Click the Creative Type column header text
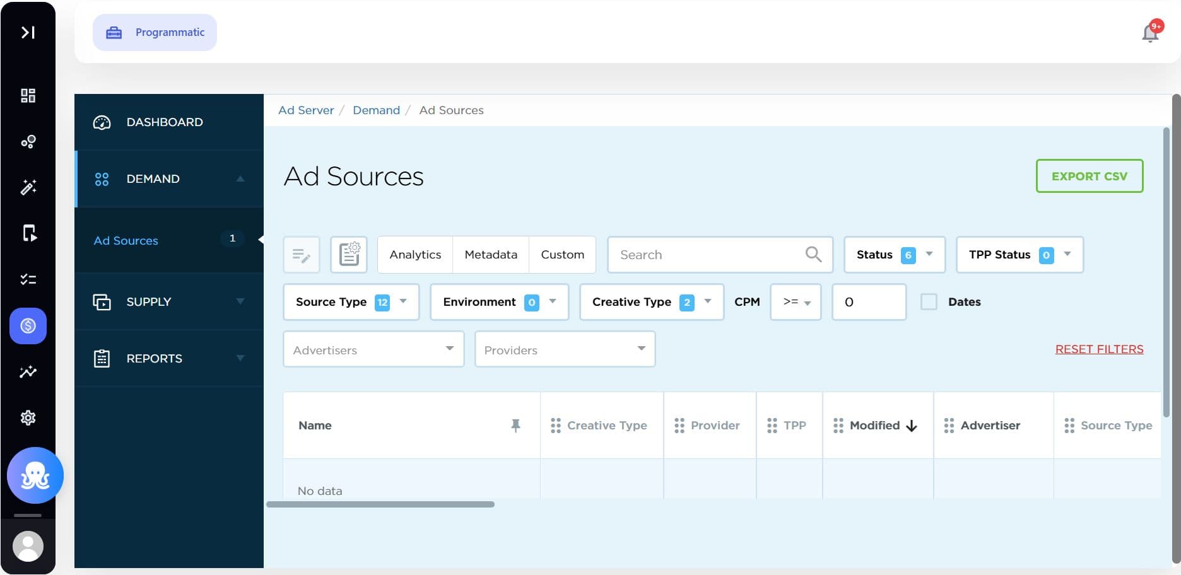 [607, 426]
